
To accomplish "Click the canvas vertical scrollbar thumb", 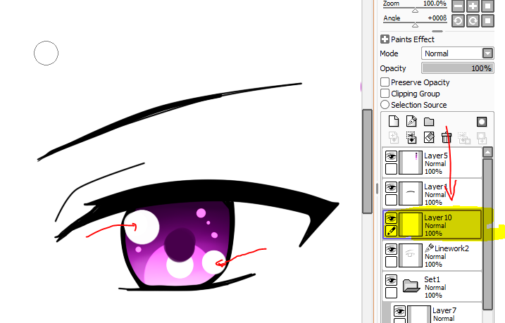I will (367, 161).
